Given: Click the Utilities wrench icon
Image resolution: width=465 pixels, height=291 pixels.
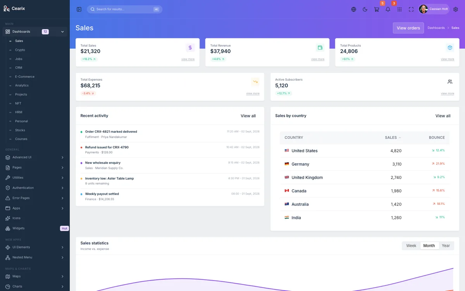Looking at the screenshot, I should pyautogui.click(x=8, y=178).
